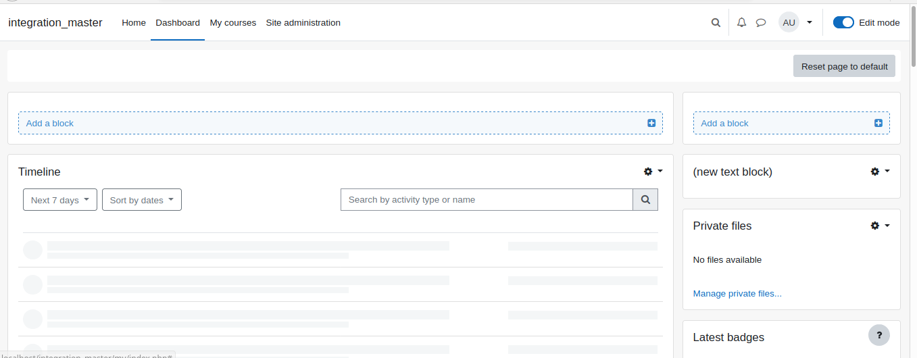Screen dimensions: 917x358
Task: Click plus icon in side Add a block
Action: pos(878,123)
